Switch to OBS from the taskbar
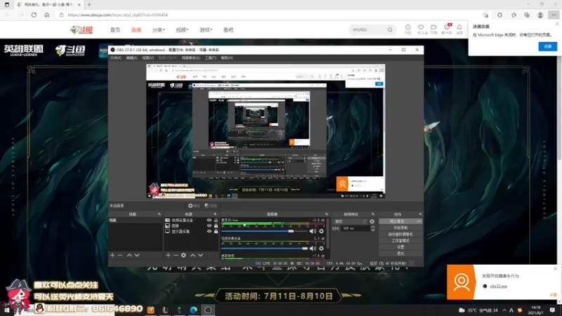Screen dimensions: 562x316 coord(208,310)
